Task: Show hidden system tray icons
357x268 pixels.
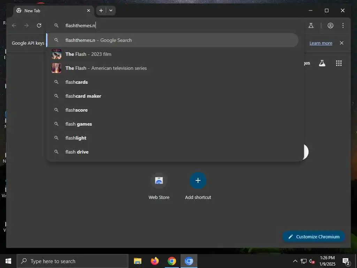Action: tap(295, 261)
